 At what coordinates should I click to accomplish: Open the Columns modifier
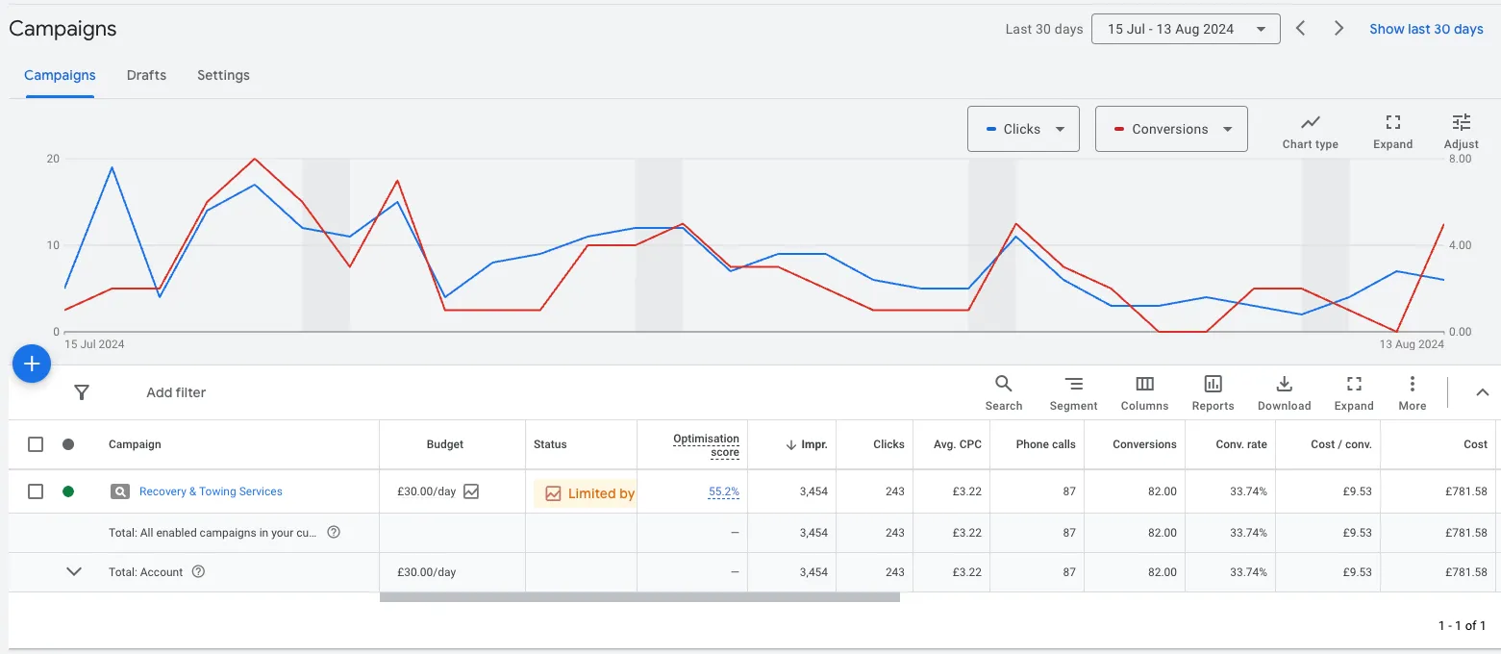pos(1144,392)
